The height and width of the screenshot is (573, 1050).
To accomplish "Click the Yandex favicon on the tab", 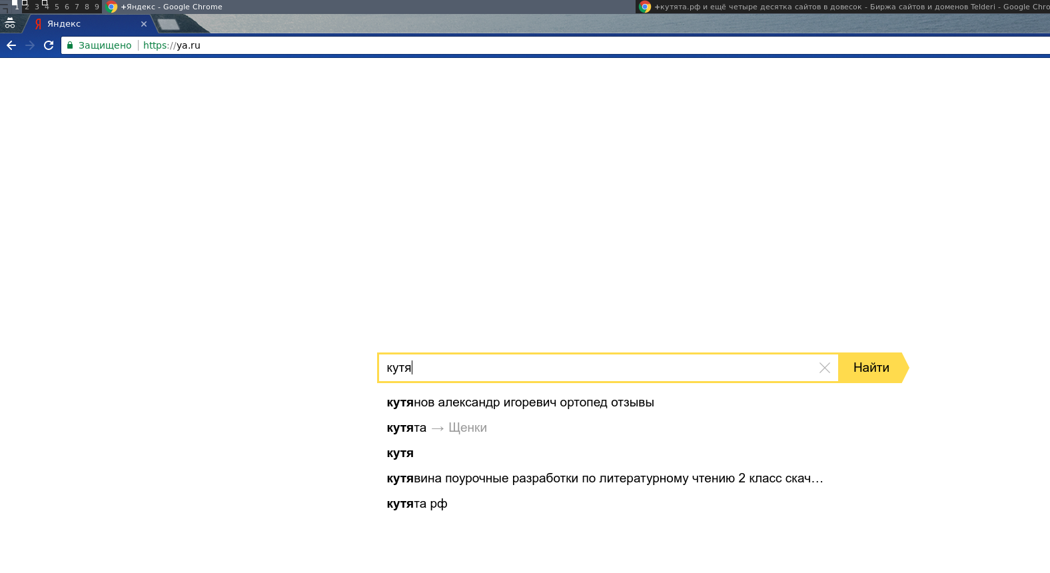I will coord(39,24).
